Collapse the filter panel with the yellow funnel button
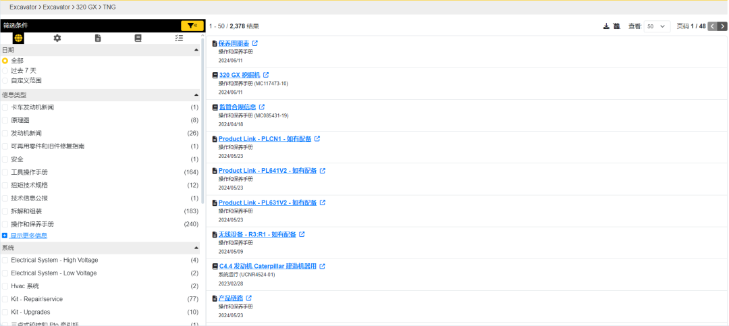Screen dimensions: 729x326 point(192,26)
